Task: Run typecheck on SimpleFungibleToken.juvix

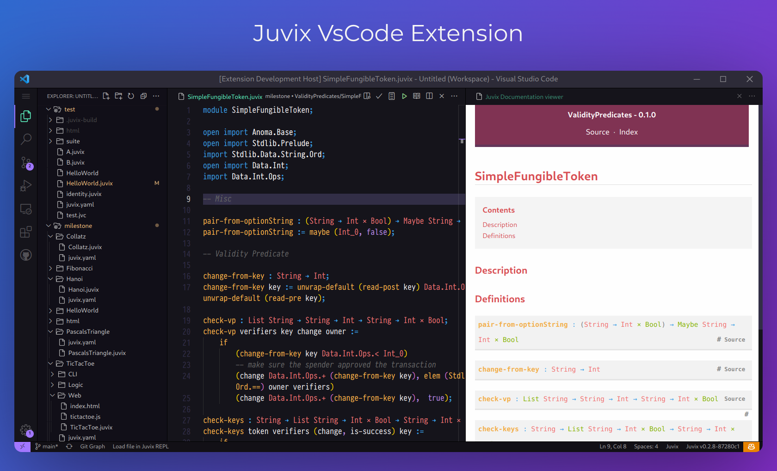Action: 379,96
